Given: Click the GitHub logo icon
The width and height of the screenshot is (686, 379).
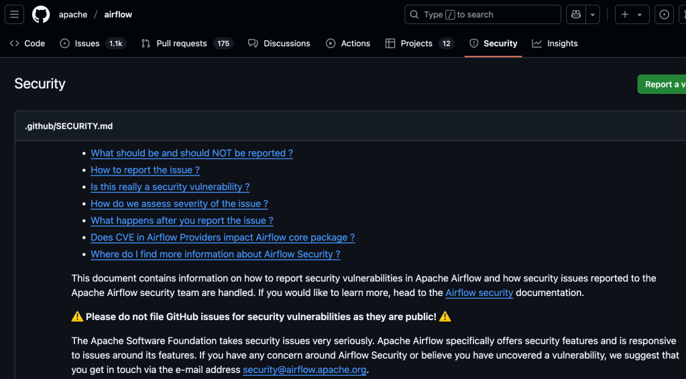Looking at the screenshot, I should (x=41, y=14).
